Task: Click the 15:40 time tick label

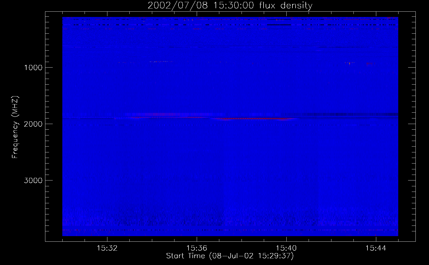Action: click(286, 248)
